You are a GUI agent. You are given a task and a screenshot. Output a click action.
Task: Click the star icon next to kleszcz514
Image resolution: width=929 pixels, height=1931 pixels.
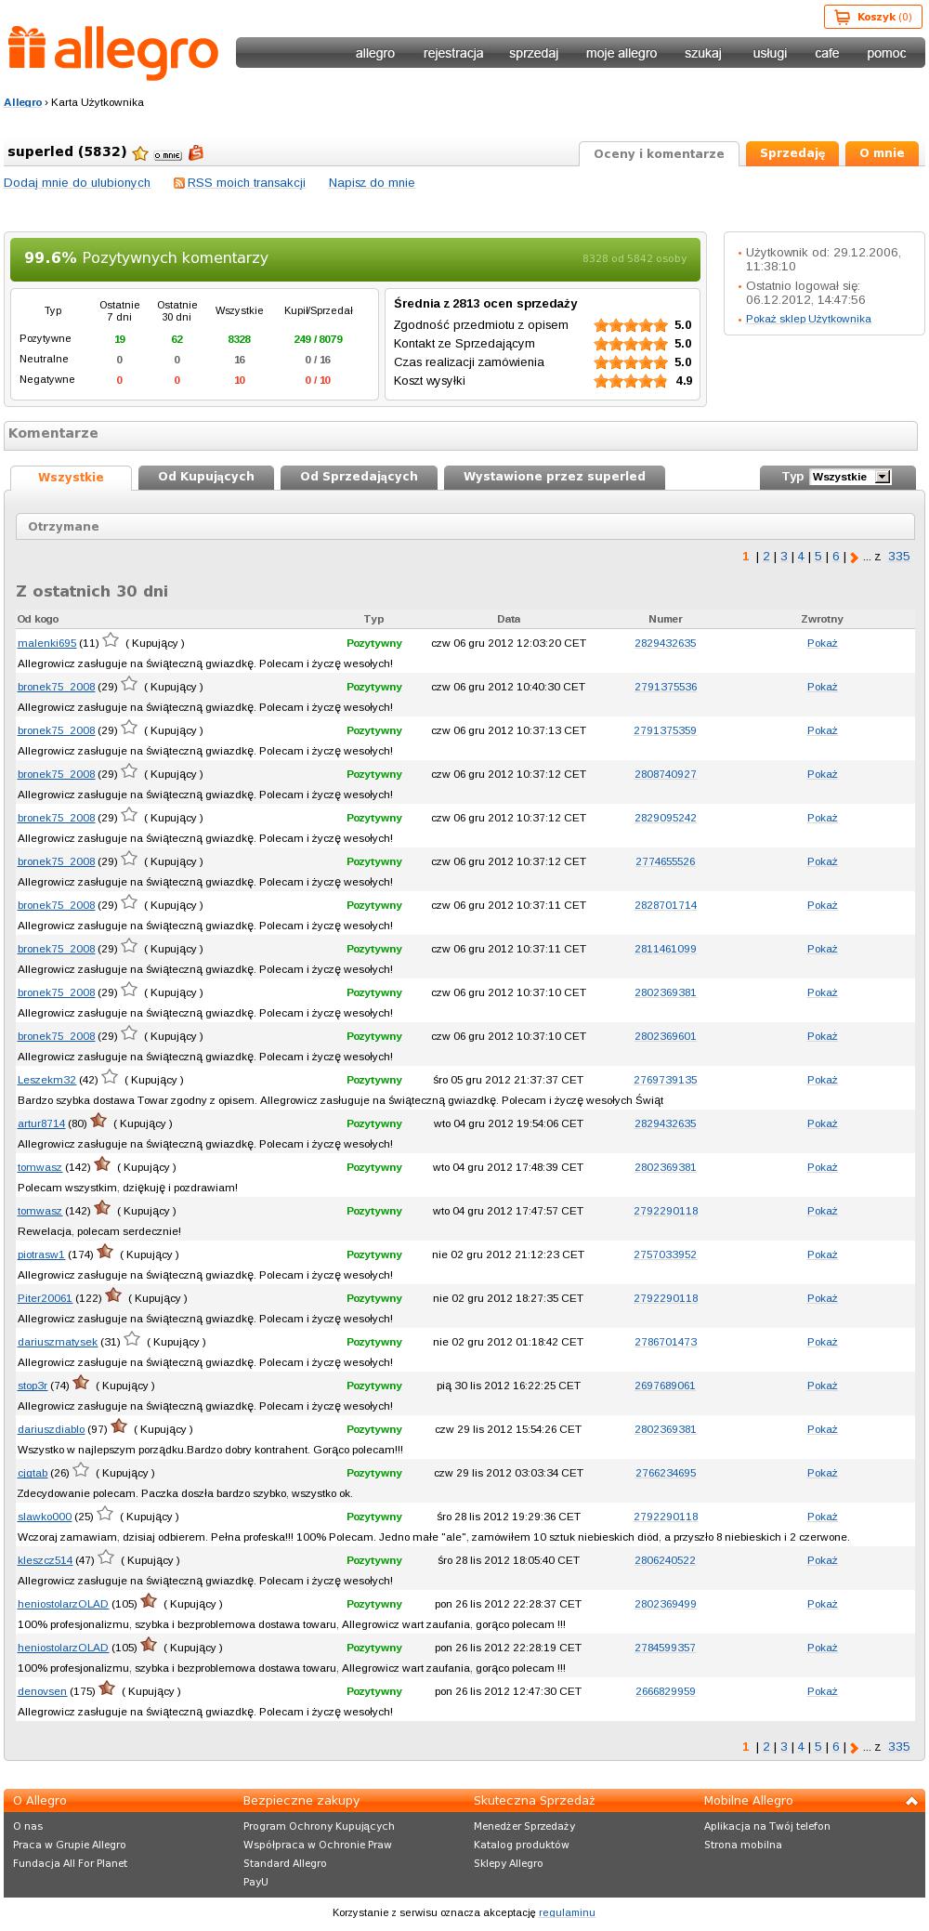[106, 1557]
